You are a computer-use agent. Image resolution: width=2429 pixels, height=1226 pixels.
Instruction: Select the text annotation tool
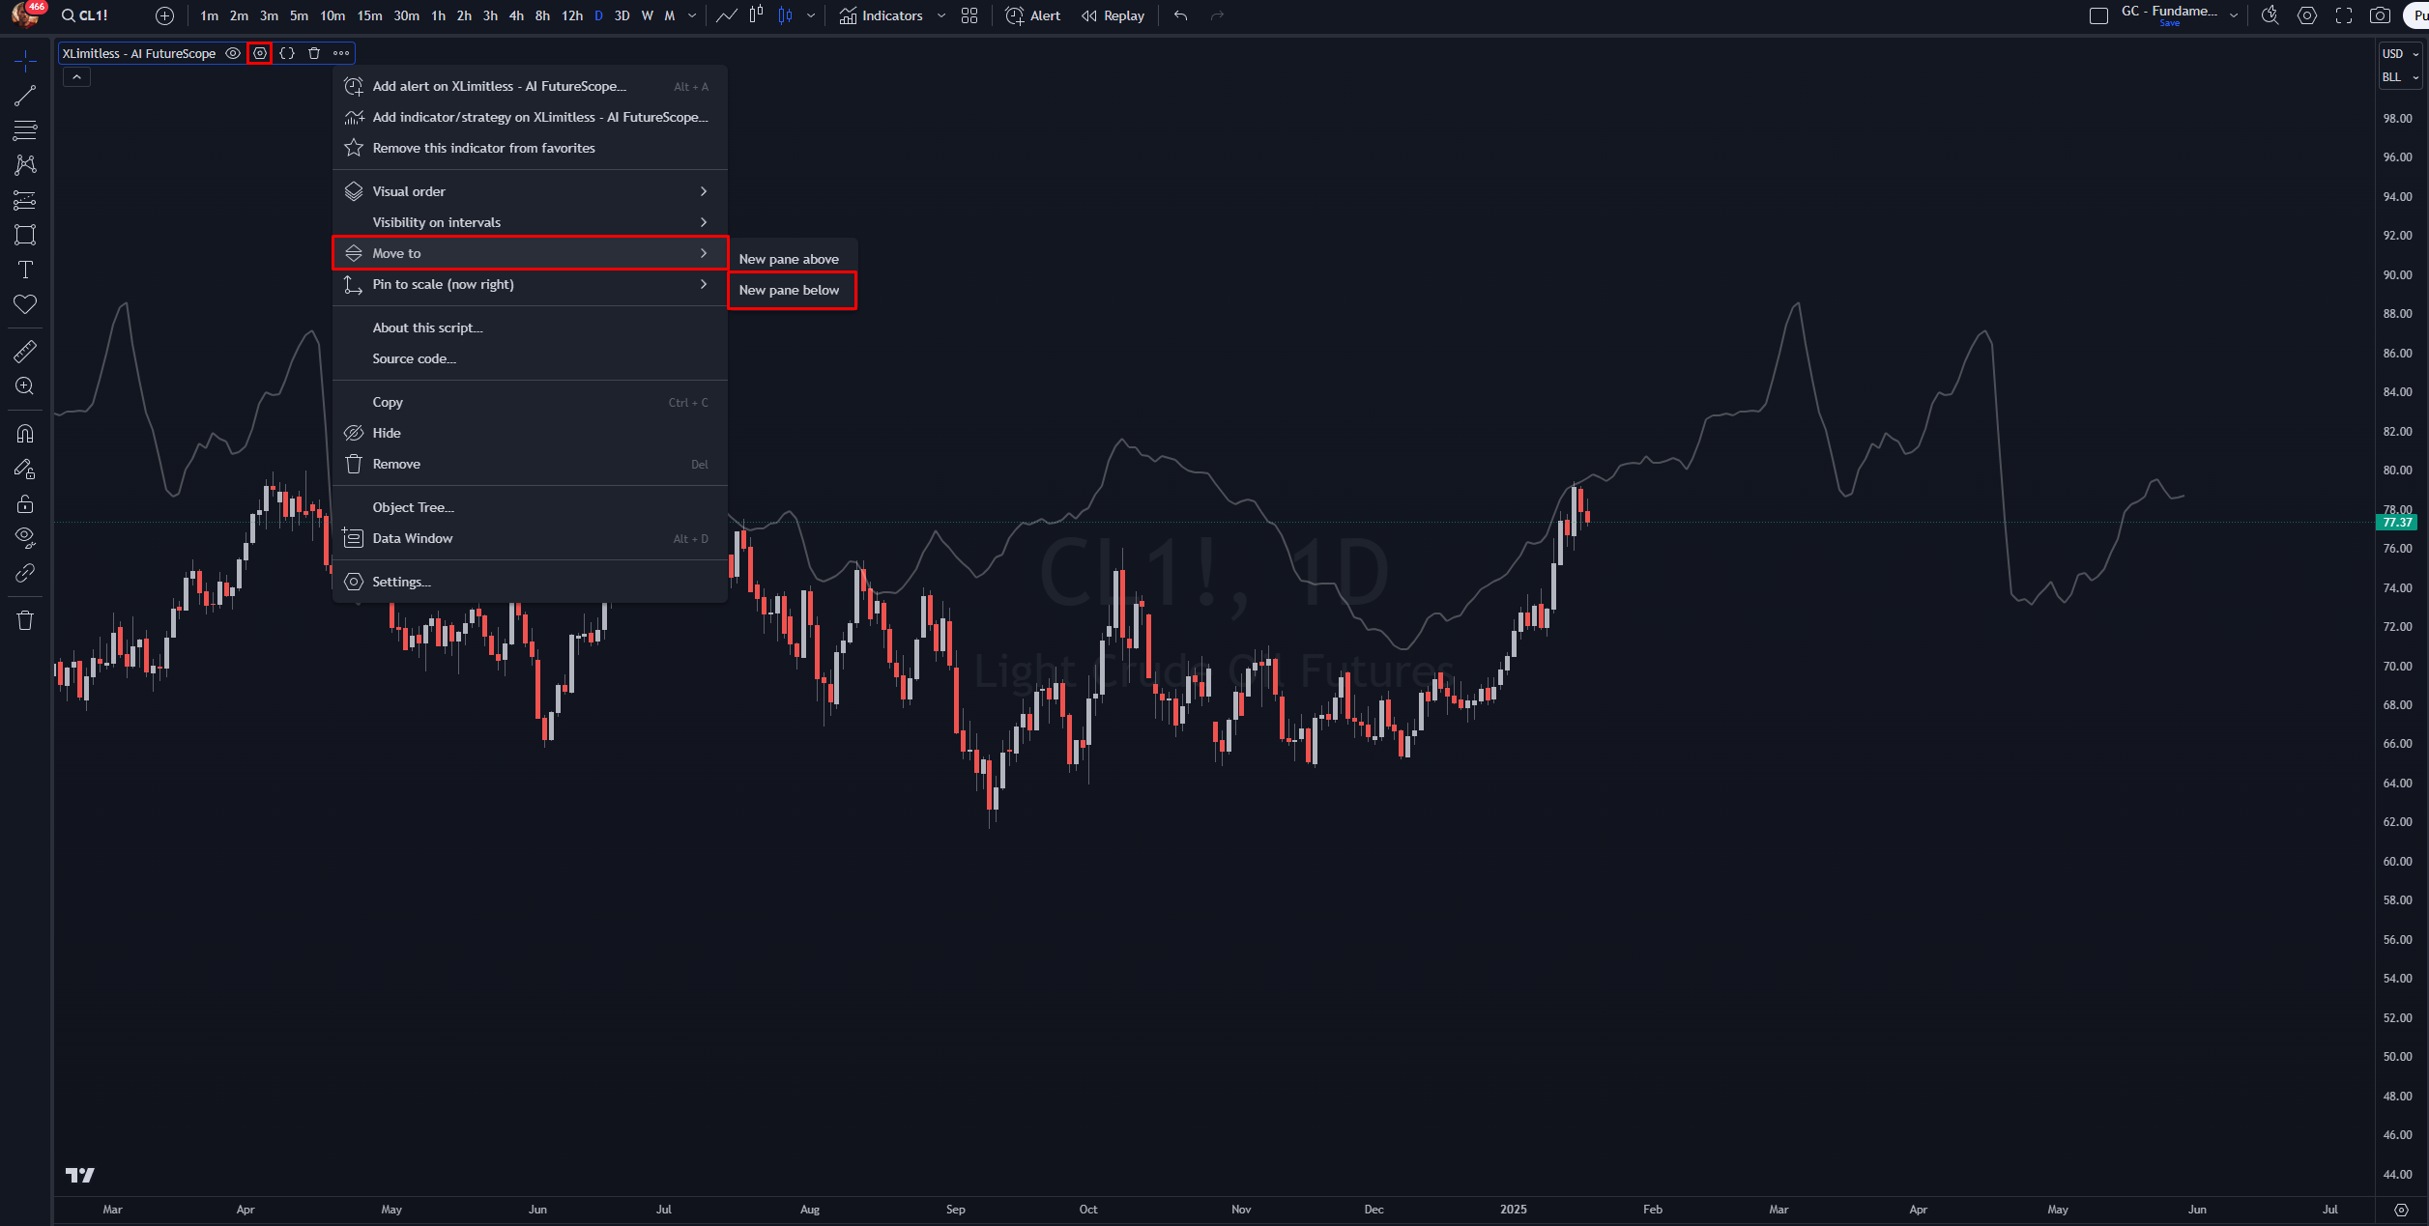pyautogui.click(x=25, y=270)
